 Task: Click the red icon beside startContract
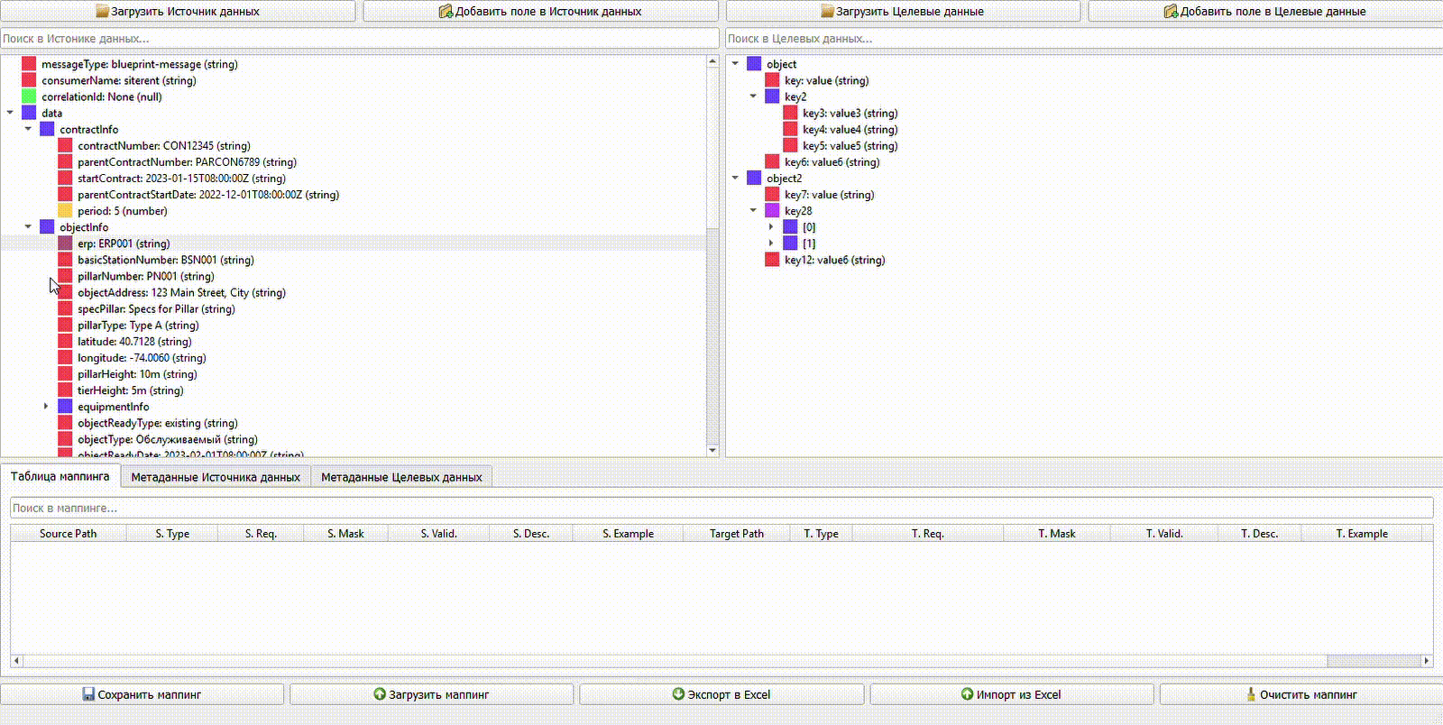(x=65, y=178)
